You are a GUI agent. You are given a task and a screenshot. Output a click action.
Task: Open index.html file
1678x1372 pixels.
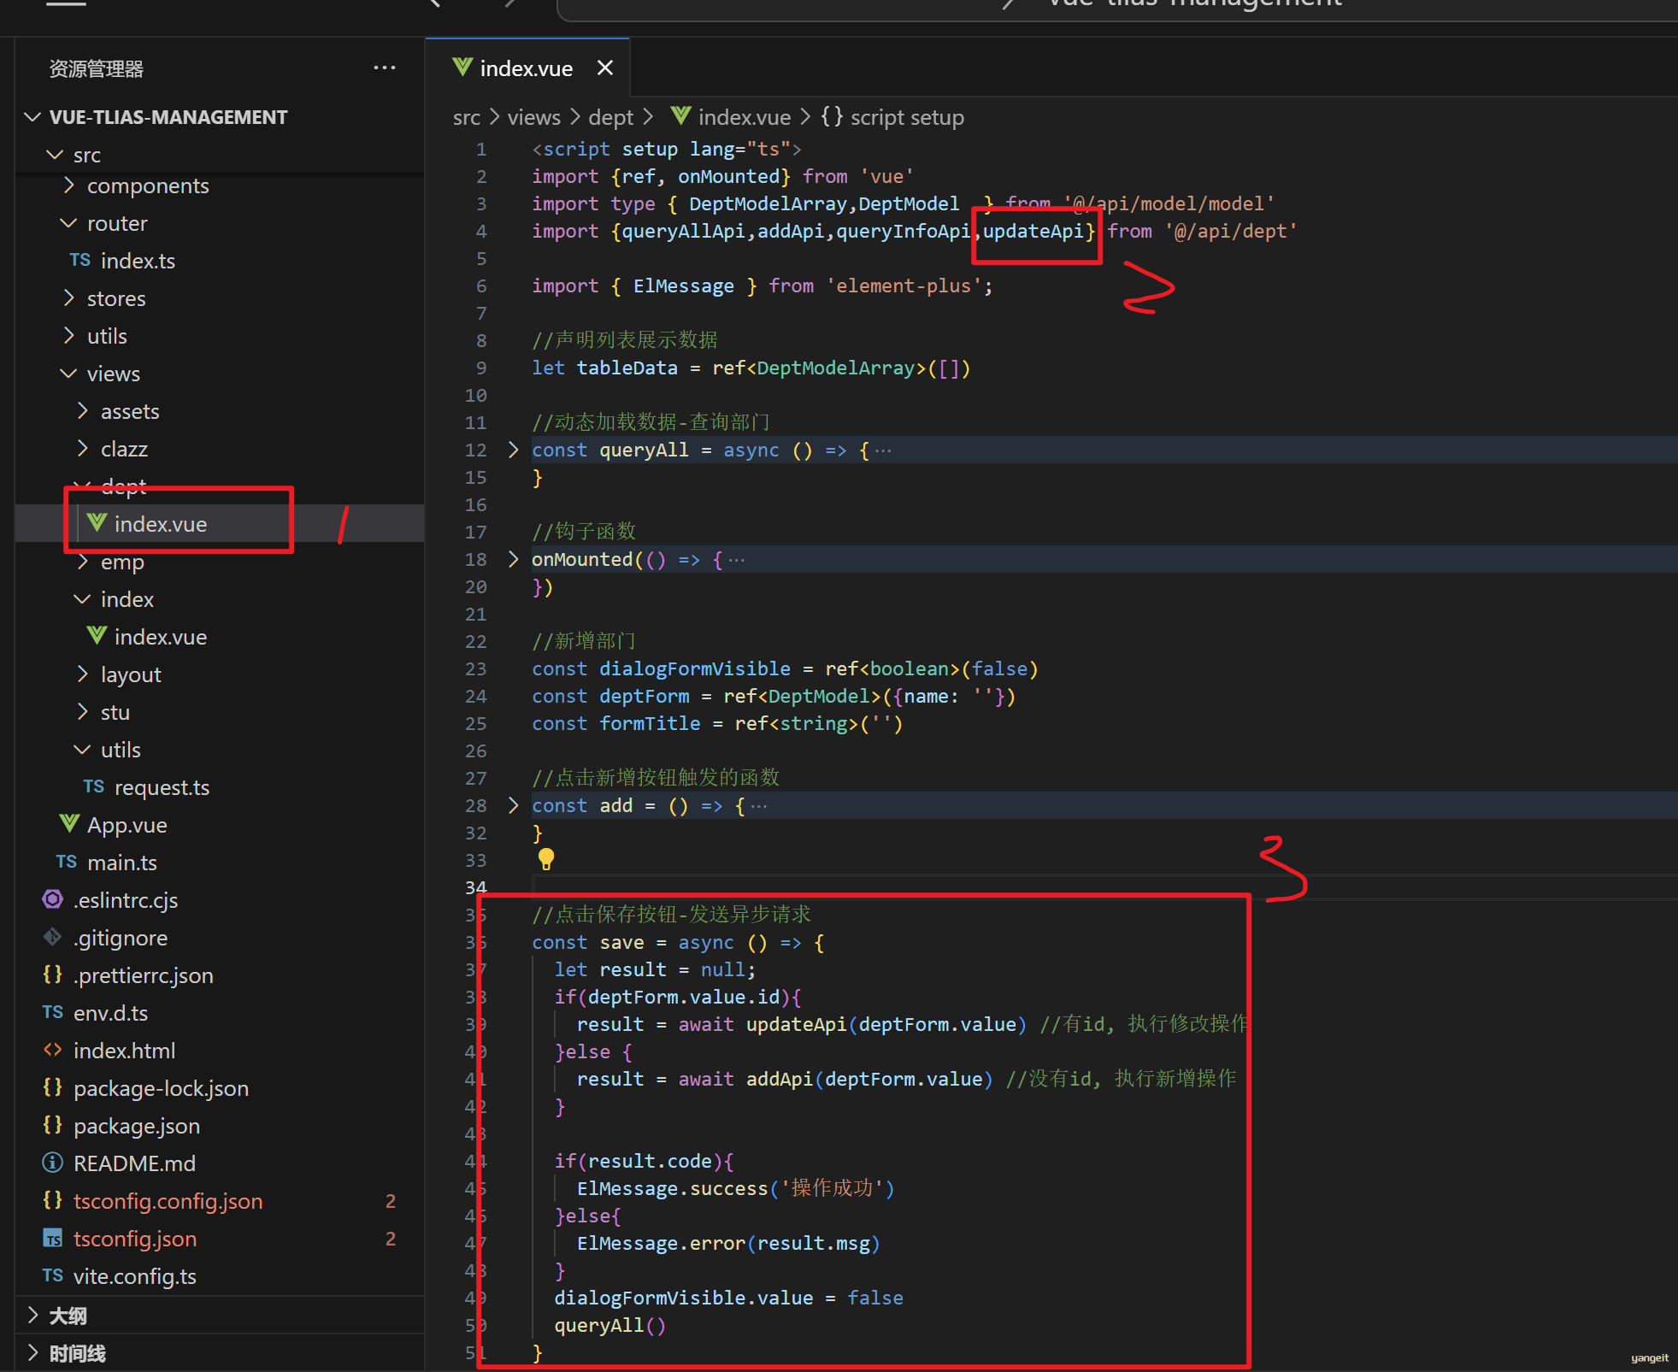(124, 1051)
